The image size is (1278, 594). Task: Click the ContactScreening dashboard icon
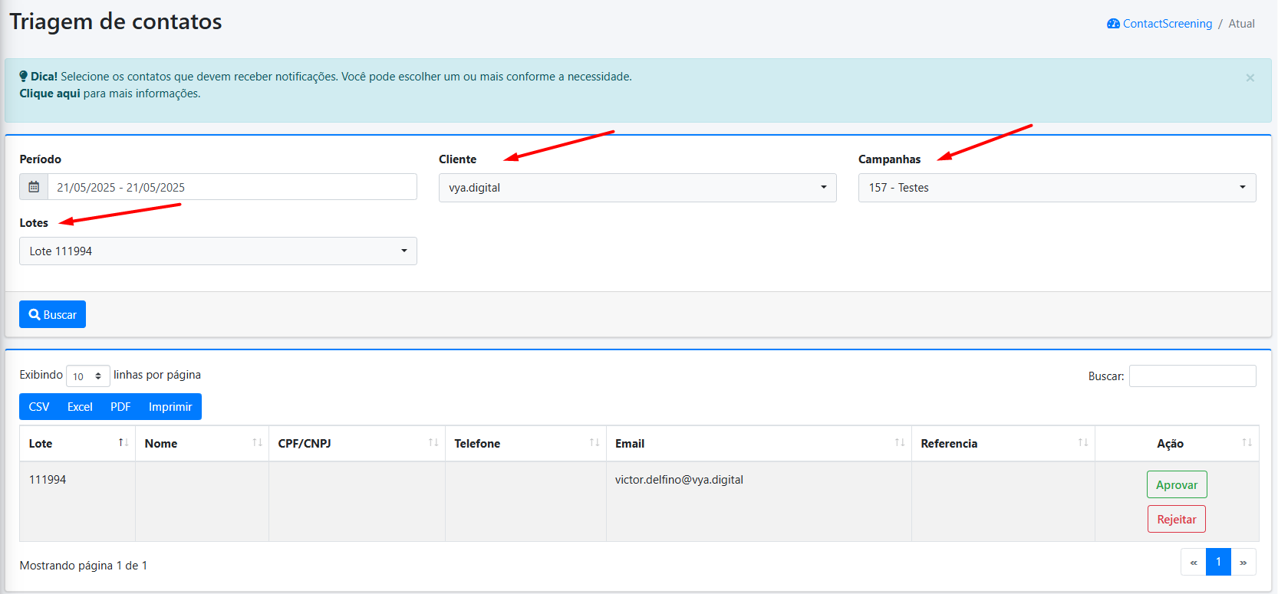(x=1113, y=24)
